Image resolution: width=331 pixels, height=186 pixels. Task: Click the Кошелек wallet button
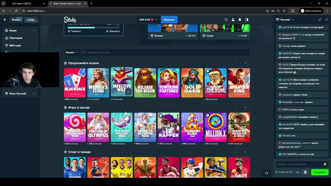click(x=169, y=20)
